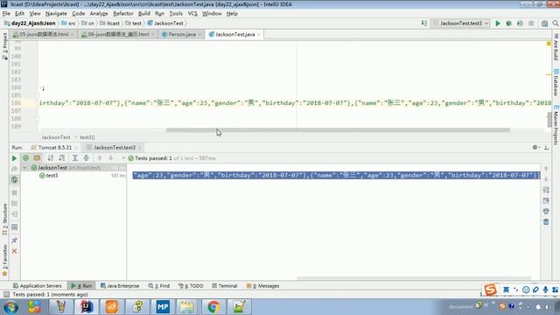Close the JacksonTest.java editor tab
This screenshot has width=560, height=315.
click(259, 34)
